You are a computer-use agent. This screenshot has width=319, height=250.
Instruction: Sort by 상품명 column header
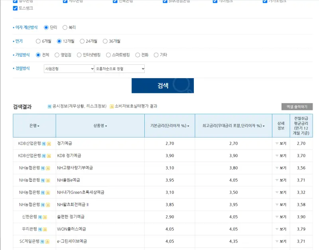pyautogui.click(x=100, y=126)
